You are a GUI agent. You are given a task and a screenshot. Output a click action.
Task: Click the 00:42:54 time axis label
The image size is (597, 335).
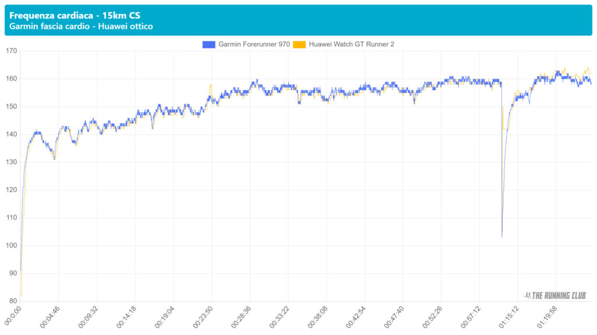click(x=355, y=316)
